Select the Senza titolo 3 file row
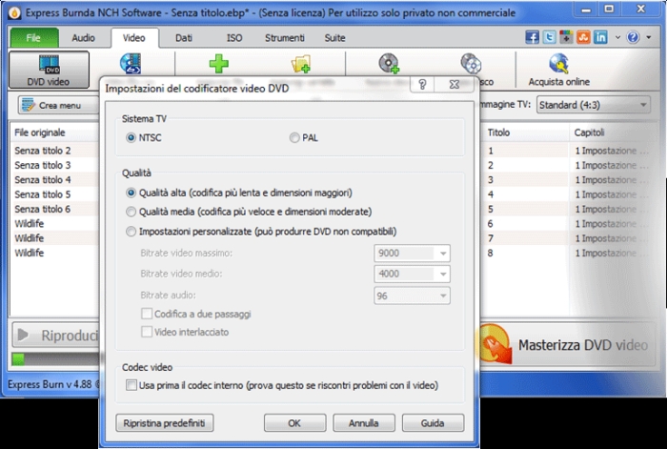 click(55, 165)
